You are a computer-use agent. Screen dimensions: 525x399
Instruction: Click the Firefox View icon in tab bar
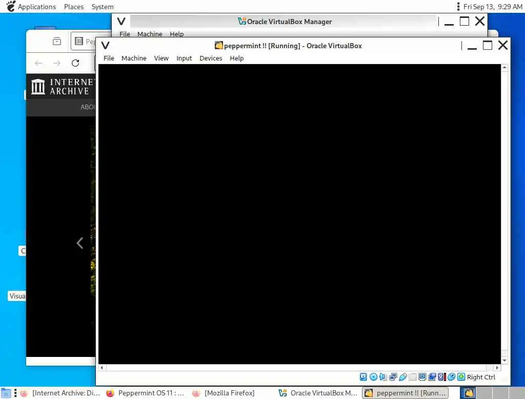57,41
